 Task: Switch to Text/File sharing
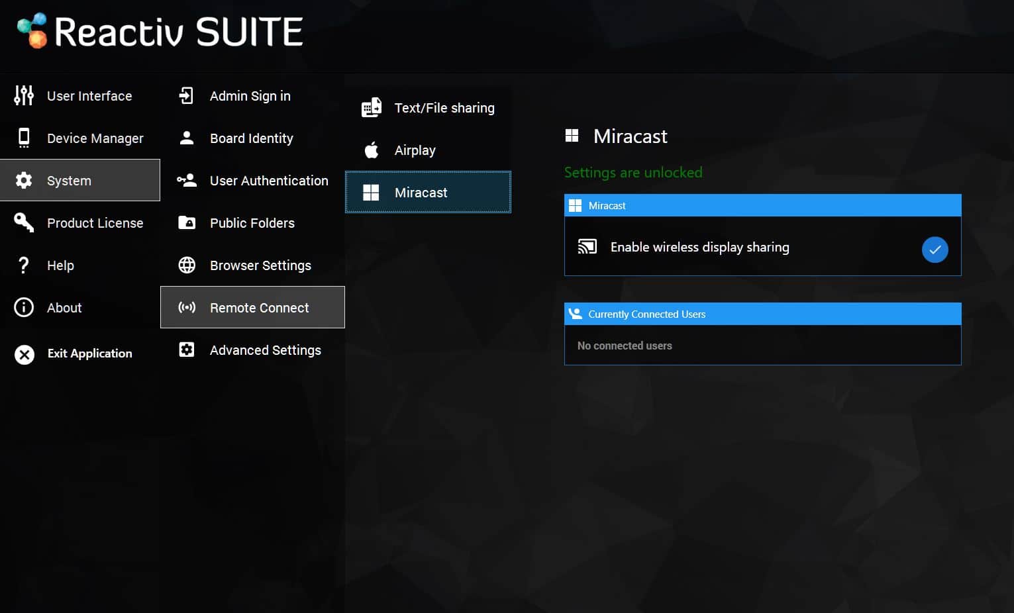[428, 108]
